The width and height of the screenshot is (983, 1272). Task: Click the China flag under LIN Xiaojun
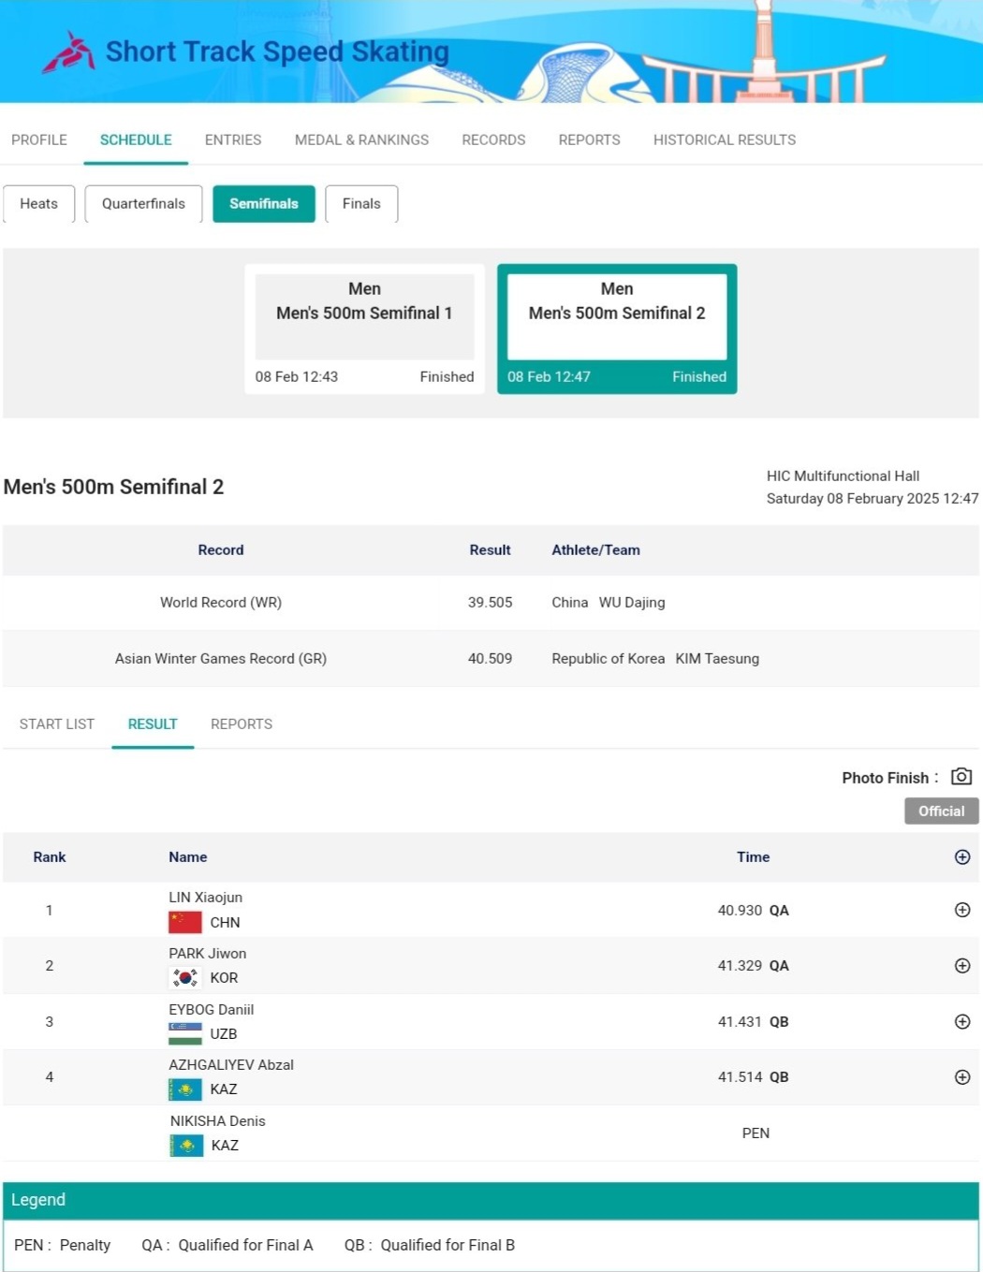[185, 922]
